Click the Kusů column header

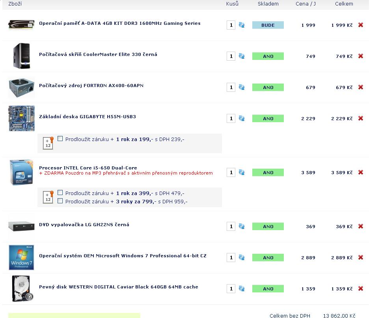click(232, 4)
